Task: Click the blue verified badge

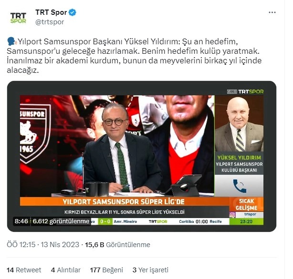Action: pos(73,12)
